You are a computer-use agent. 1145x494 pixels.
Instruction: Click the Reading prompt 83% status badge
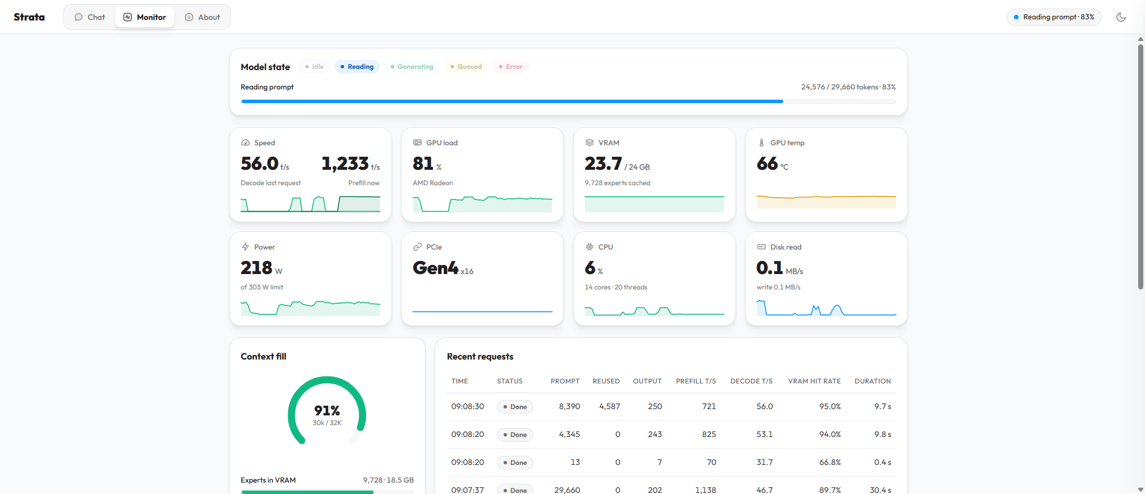click(x=1054, y=17)
